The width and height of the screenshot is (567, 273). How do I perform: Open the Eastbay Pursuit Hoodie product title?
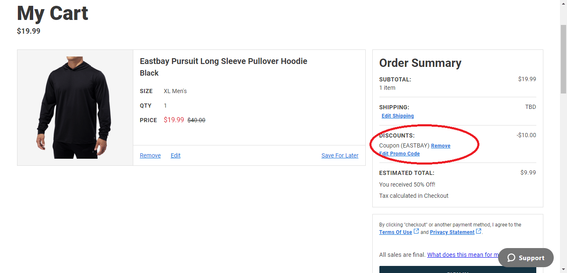point(223,61)
